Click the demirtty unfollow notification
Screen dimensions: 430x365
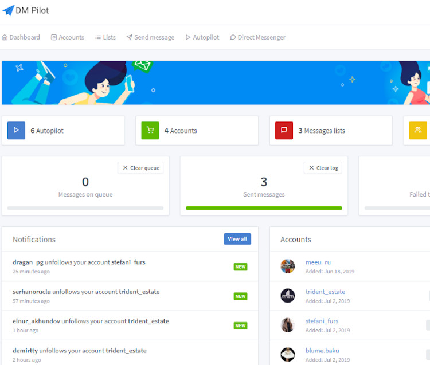tap(130, 353)
